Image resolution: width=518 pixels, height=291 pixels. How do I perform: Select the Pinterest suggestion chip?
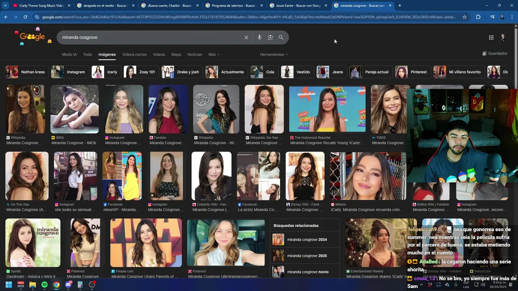pyautogui.click(x=413, y=72)
